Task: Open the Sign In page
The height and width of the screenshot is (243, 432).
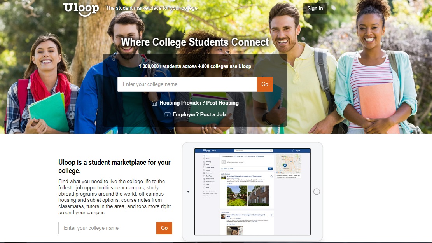Action: pos(315,8)
